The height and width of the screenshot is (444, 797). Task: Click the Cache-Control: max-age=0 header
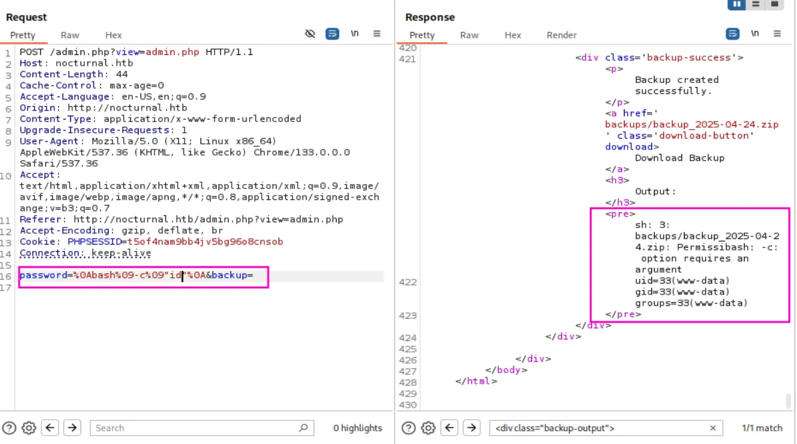point(92,86)
